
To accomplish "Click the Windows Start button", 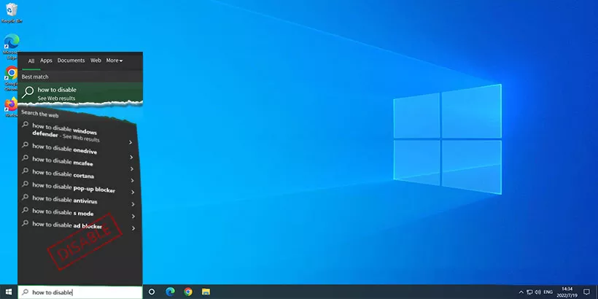I will tap(9, 292).
